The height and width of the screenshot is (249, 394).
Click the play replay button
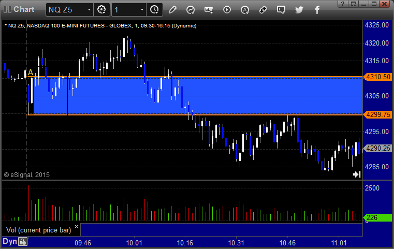227,10
